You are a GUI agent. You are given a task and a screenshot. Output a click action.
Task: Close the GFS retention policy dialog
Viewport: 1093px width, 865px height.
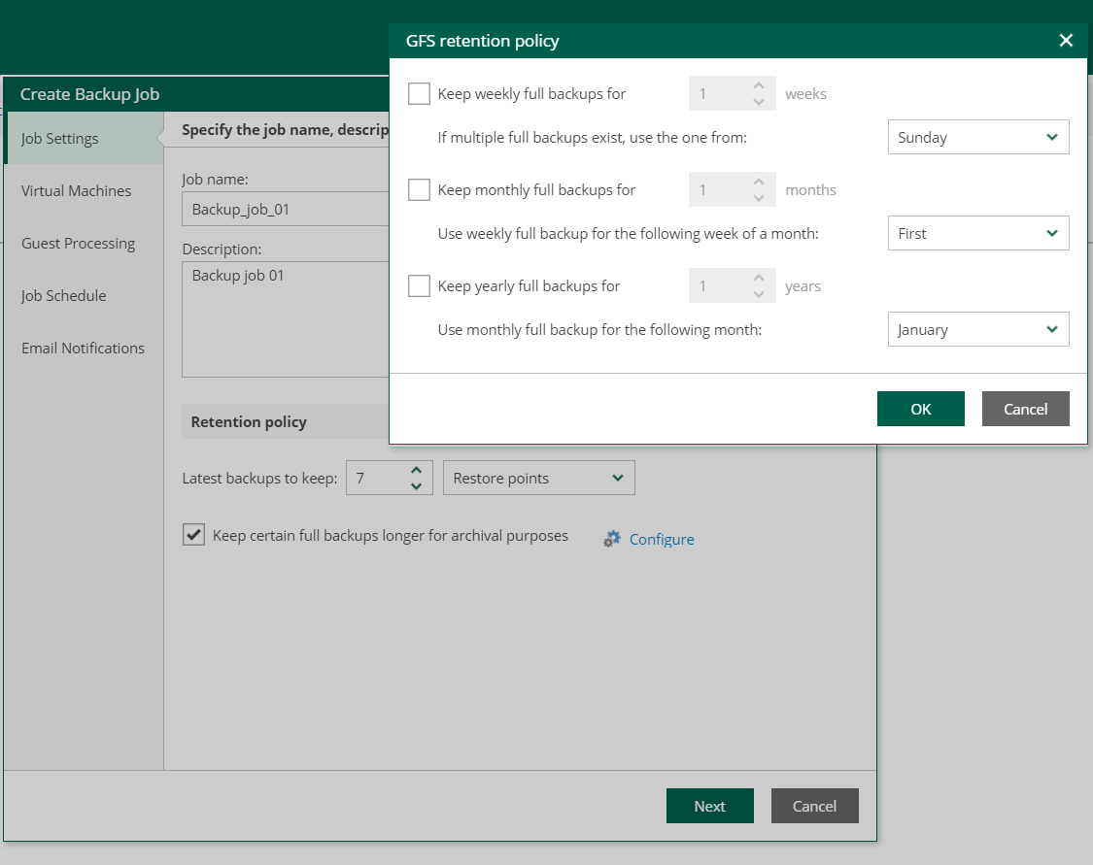pos(1066,41)
